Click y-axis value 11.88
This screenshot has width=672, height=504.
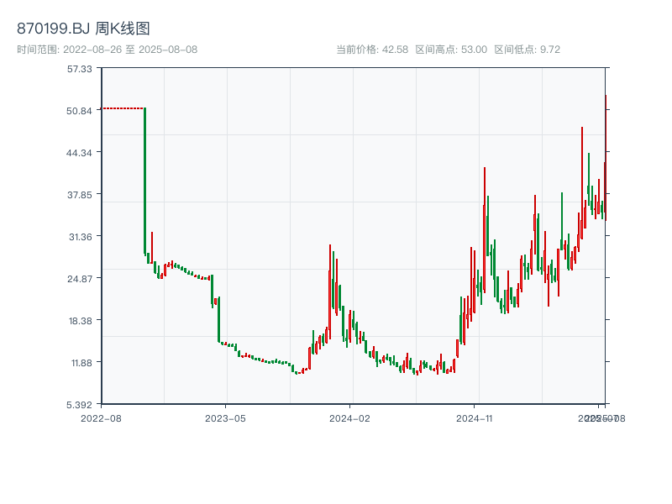[x=81, y=363]
